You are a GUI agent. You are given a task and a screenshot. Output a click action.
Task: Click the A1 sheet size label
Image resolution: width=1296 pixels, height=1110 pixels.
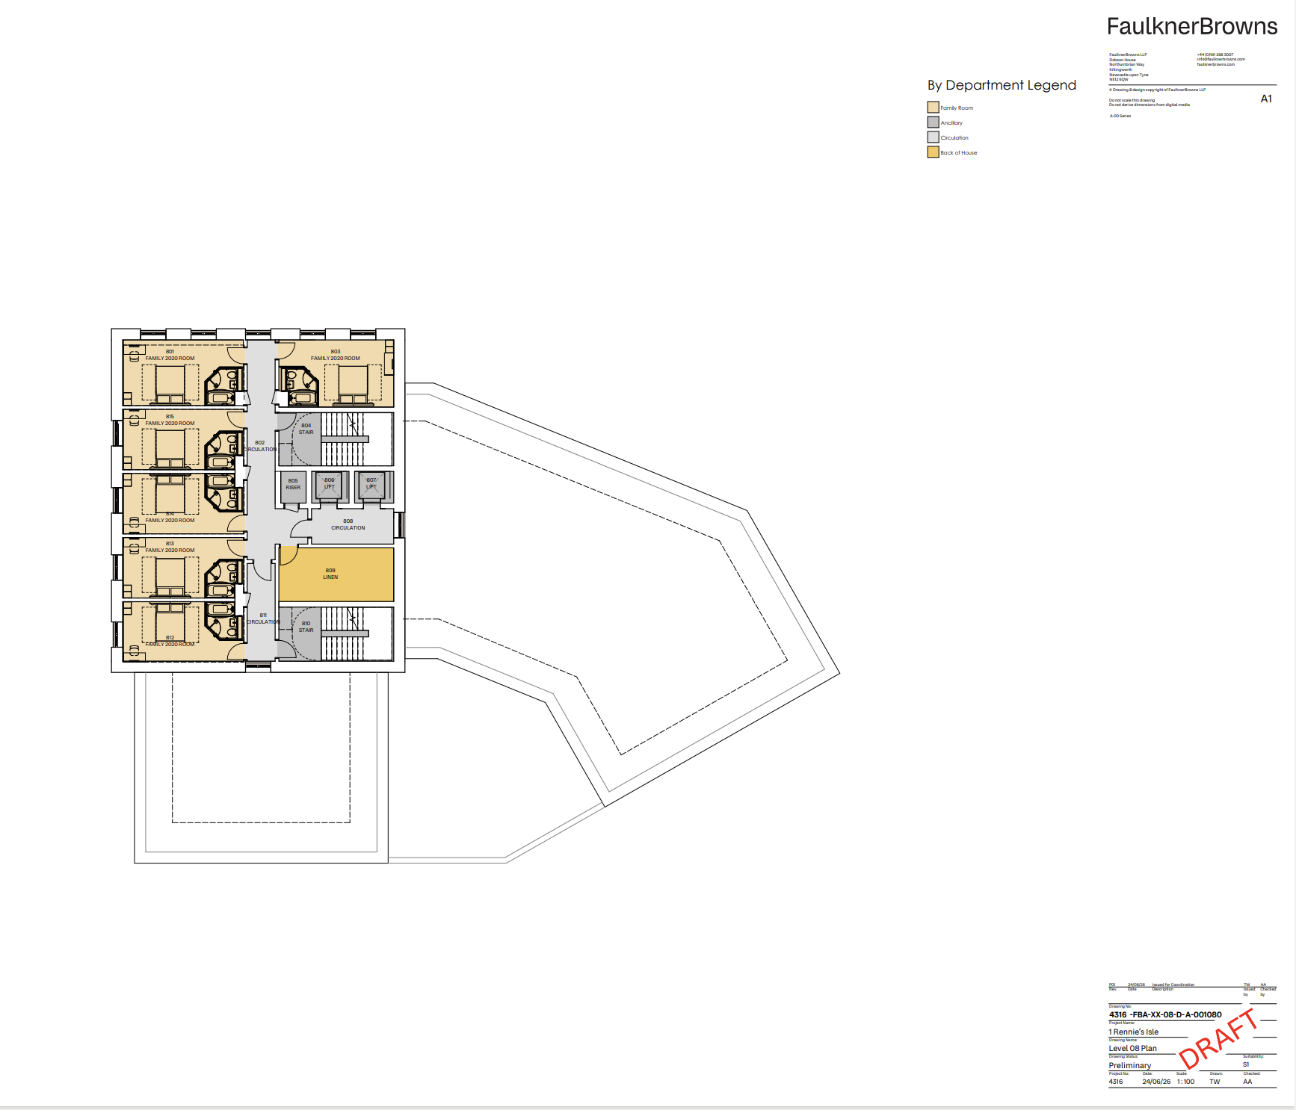coord(1266,99)
